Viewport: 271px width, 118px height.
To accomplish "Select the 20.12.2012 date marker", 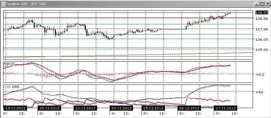I will click(50, 108).
